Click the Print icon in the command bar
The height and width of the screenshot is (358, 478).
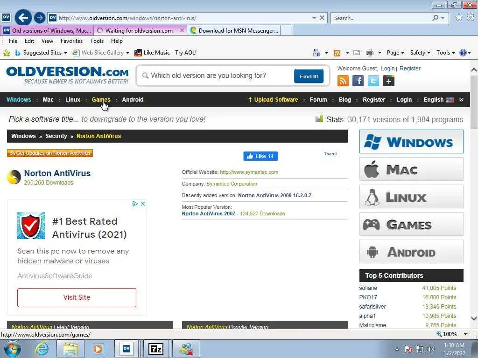(370, 53)
